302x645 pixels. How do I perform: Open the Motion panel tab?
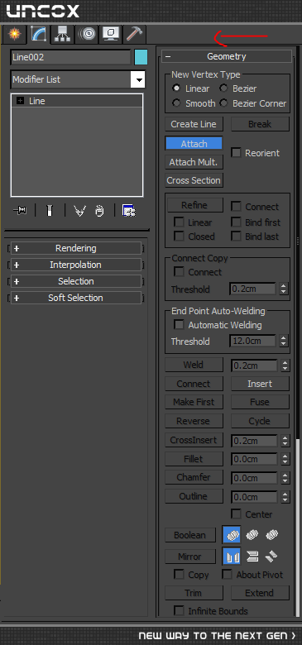pos(87,34)
